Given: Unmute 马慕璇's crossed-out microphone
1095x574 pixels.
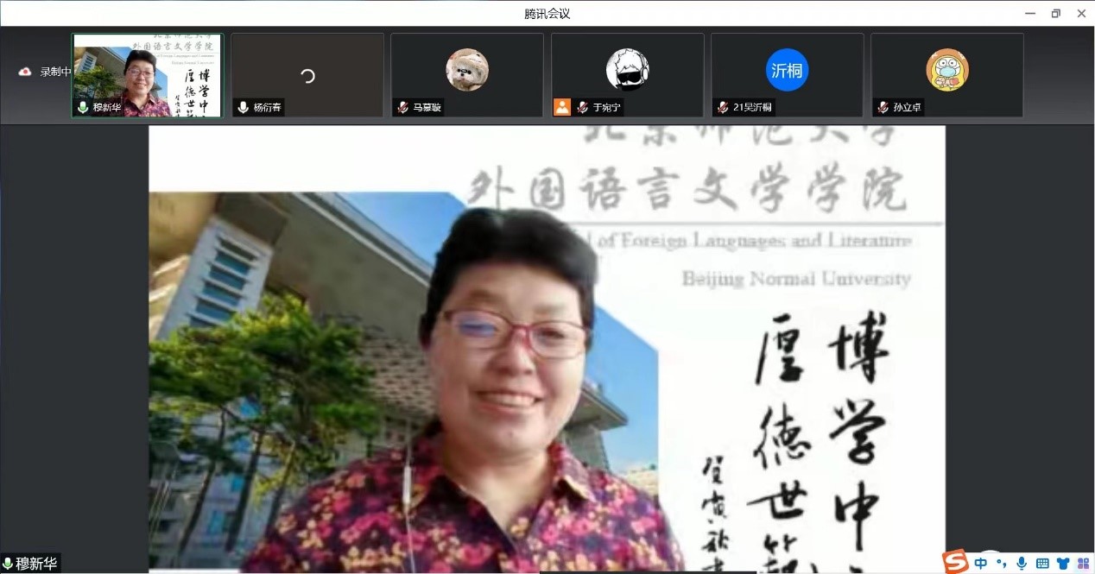Looking at the screenshot, I should [402, 108].
